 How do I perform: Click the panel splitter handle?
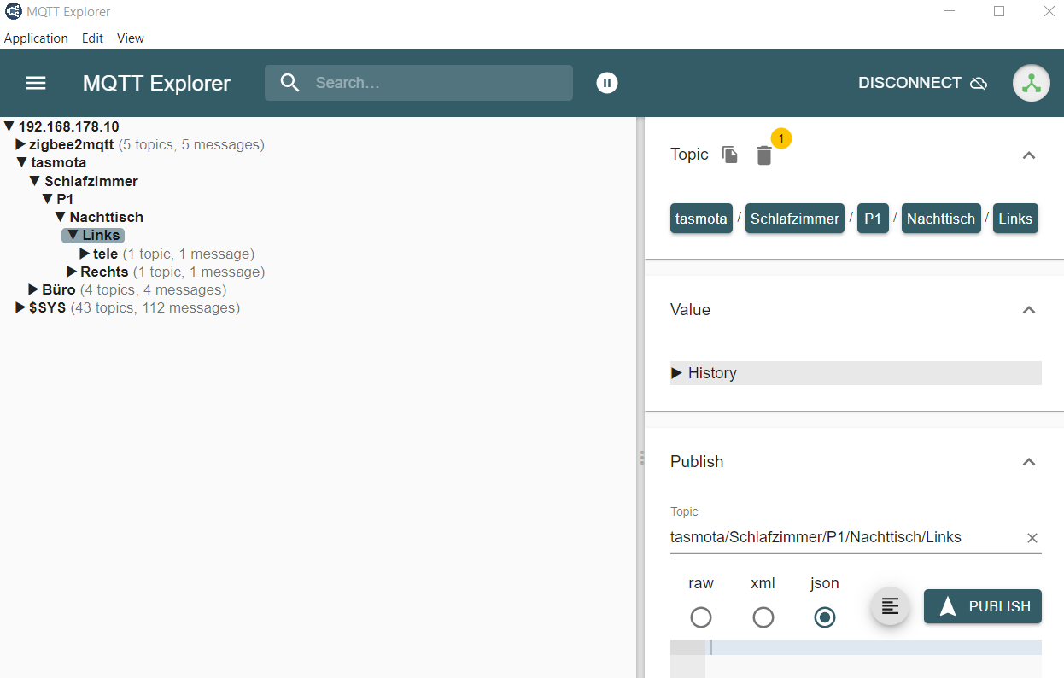(x=641, y=458)
